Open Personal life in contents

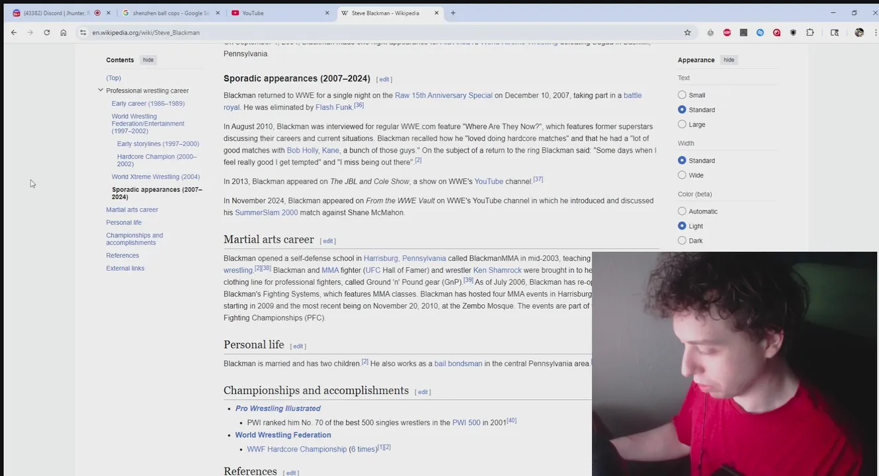pyautogui.click(x=124, y=222)
